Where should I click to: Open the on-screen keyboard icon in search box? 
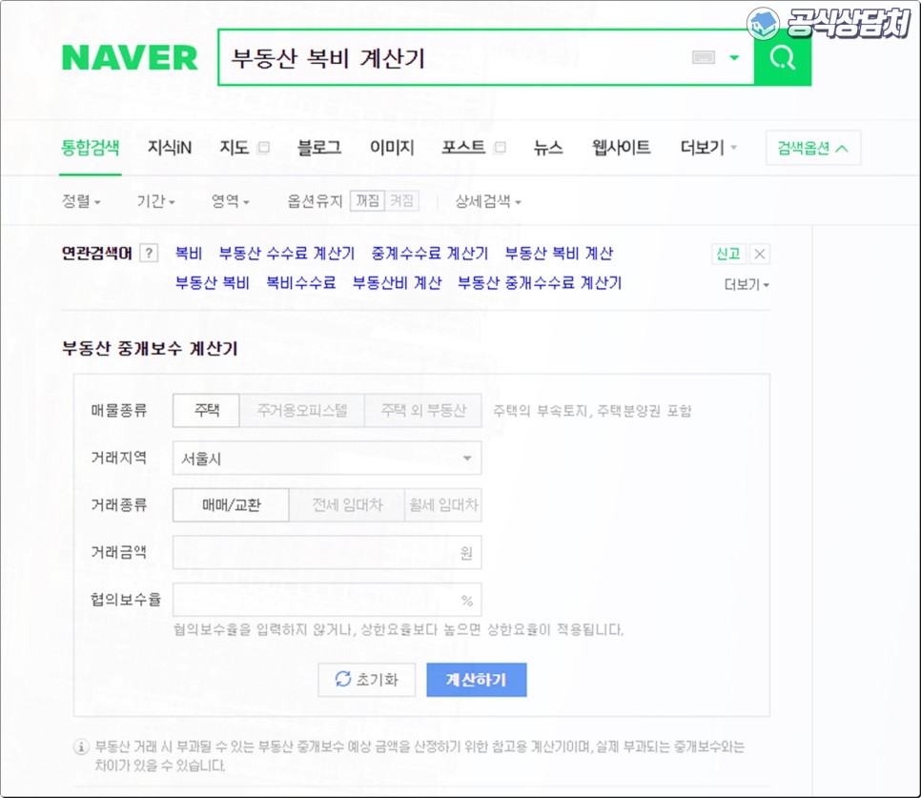click(703, 57)
